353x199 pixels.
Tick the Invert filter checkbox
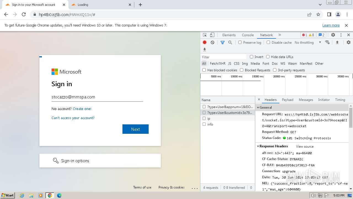coord(252,57)
